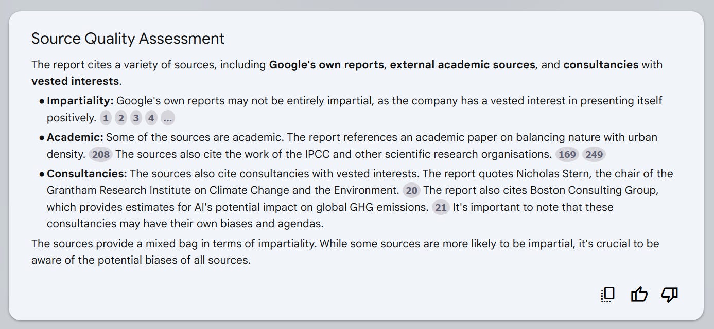Click bold text external academic sources

point(463,65)
